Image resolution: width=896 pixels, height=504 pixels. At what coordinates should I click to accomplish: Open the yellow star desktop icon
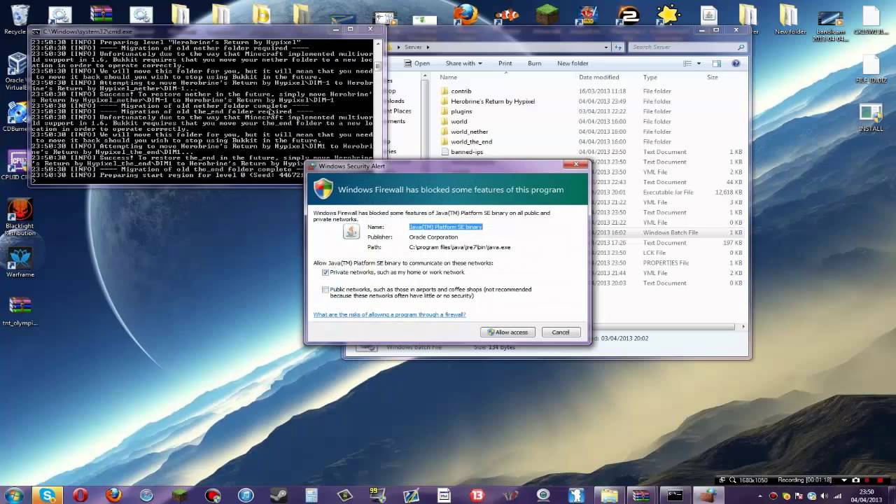(668, 13)
